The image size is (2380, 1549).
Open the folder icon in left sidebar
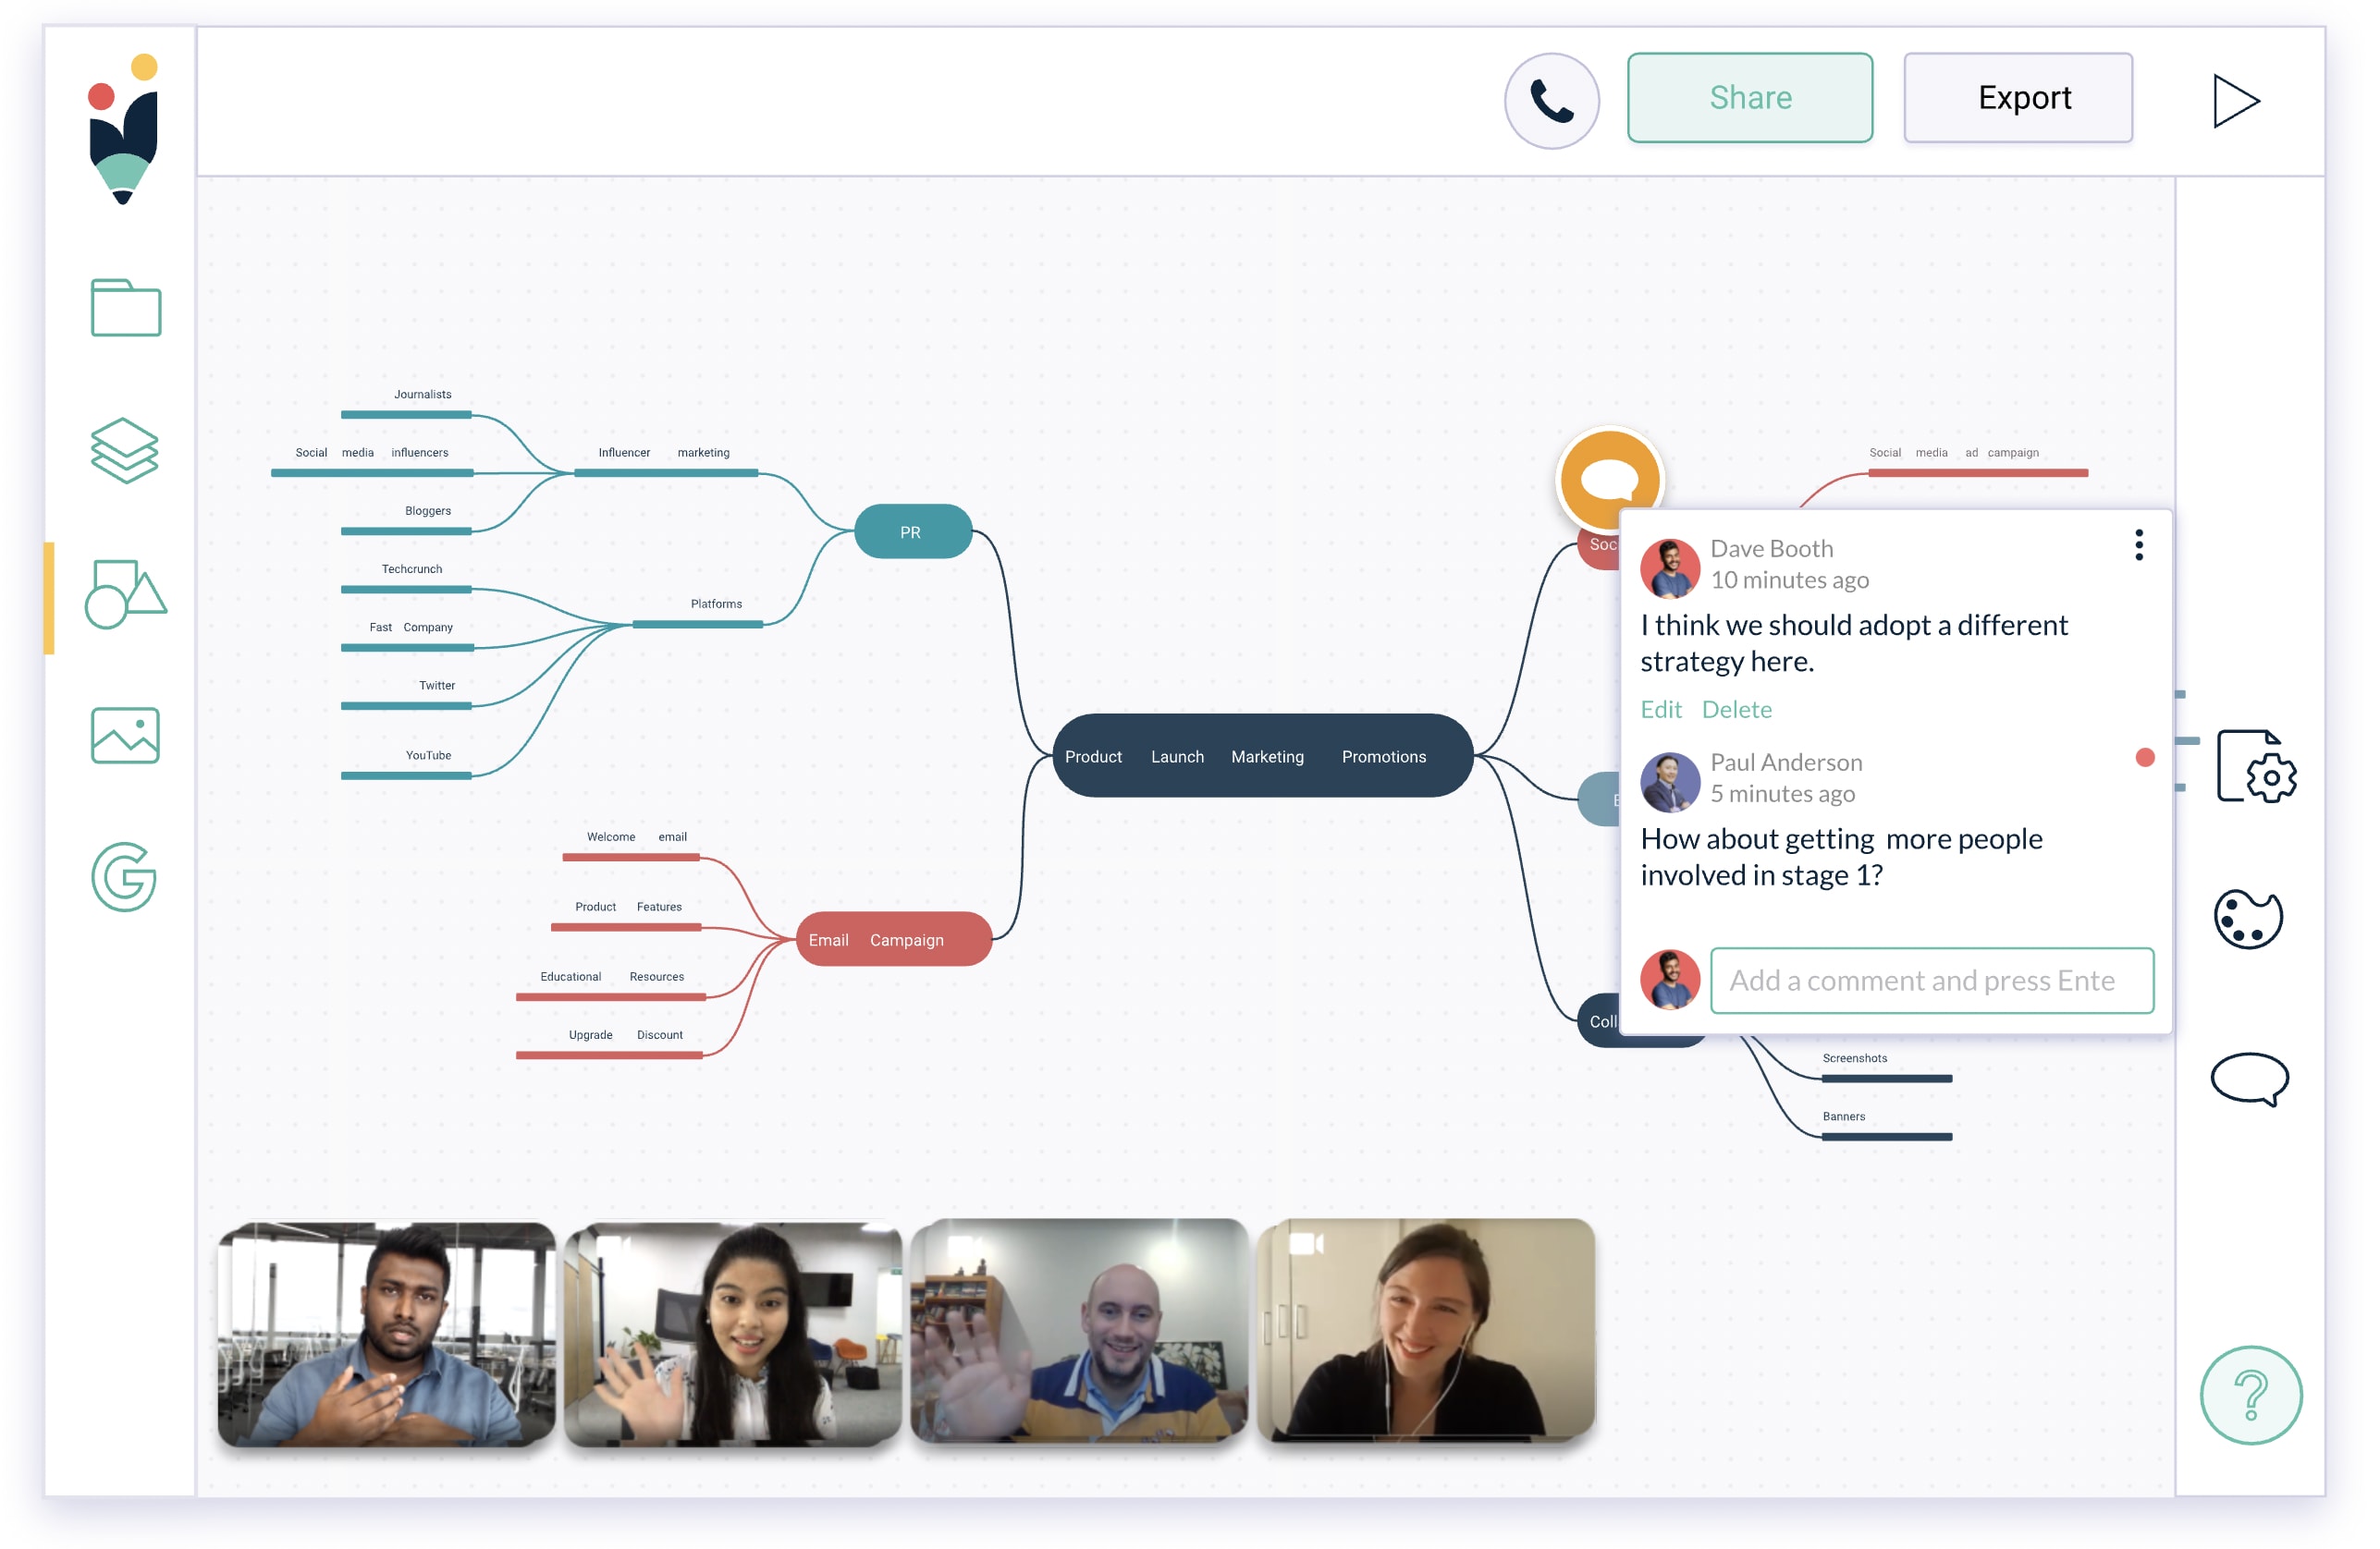pyautogui.click(x=126, y=307)
